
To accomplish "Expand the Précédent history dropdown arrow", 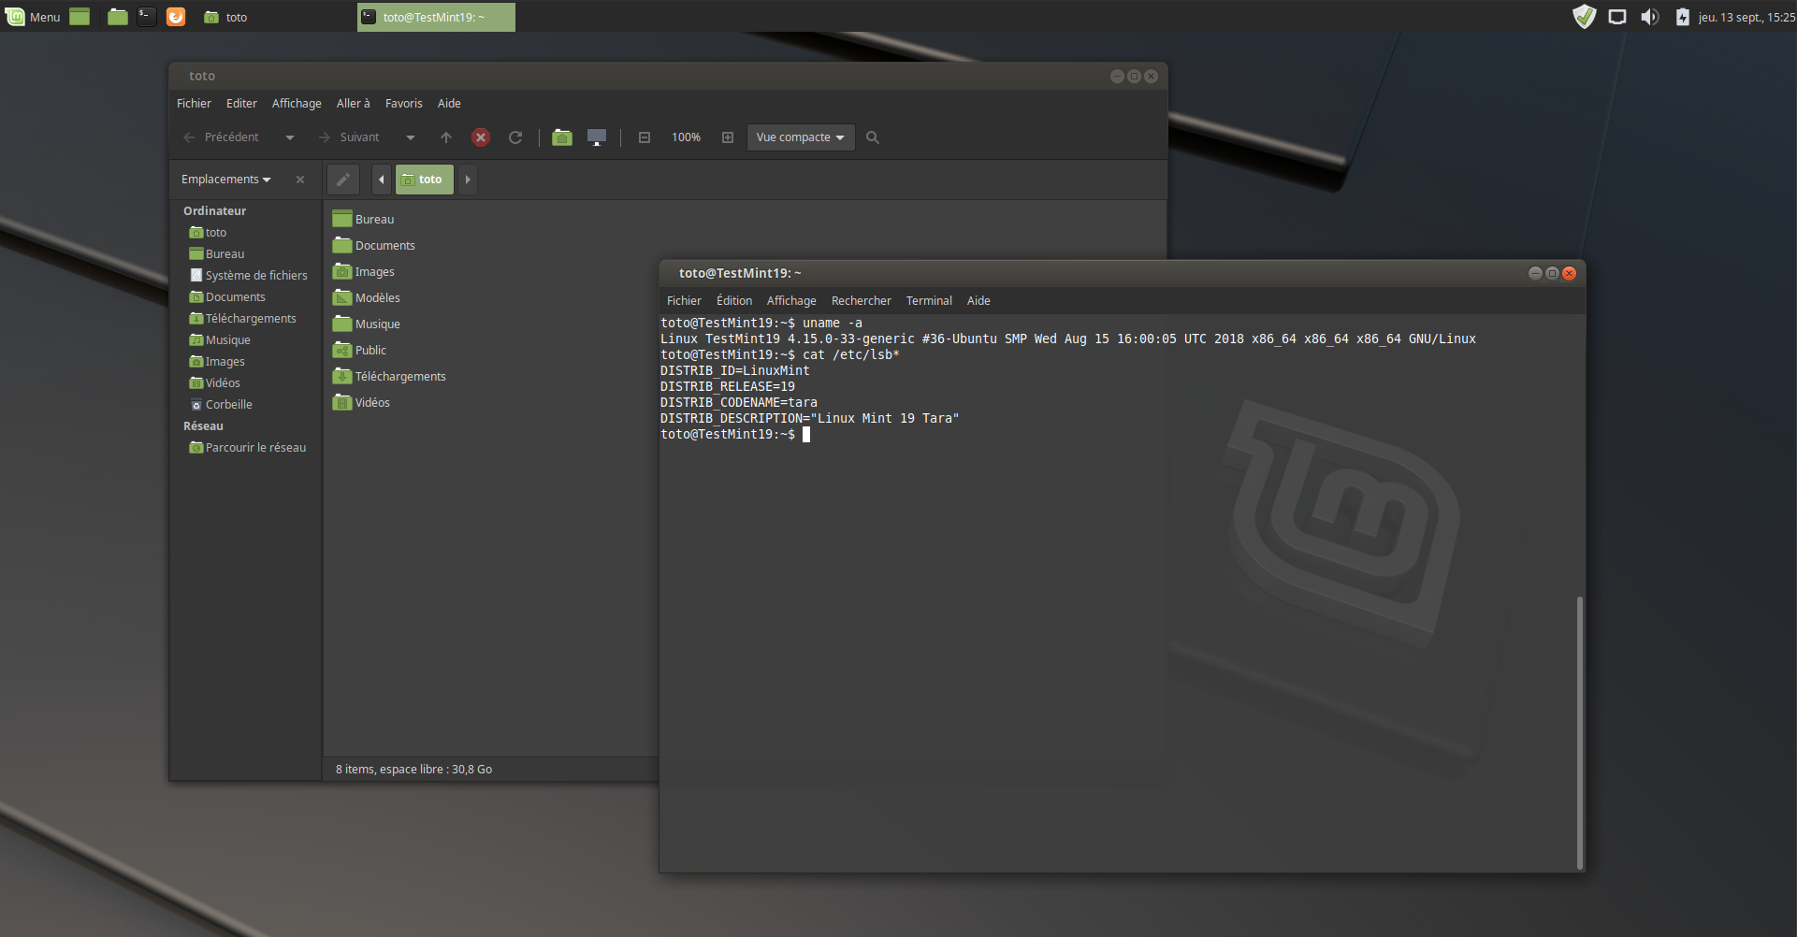I will 290,137.
